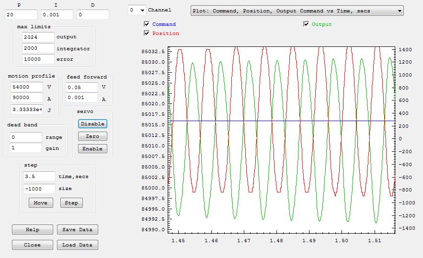
Task: Click the P gain input field
Action: 21,15
